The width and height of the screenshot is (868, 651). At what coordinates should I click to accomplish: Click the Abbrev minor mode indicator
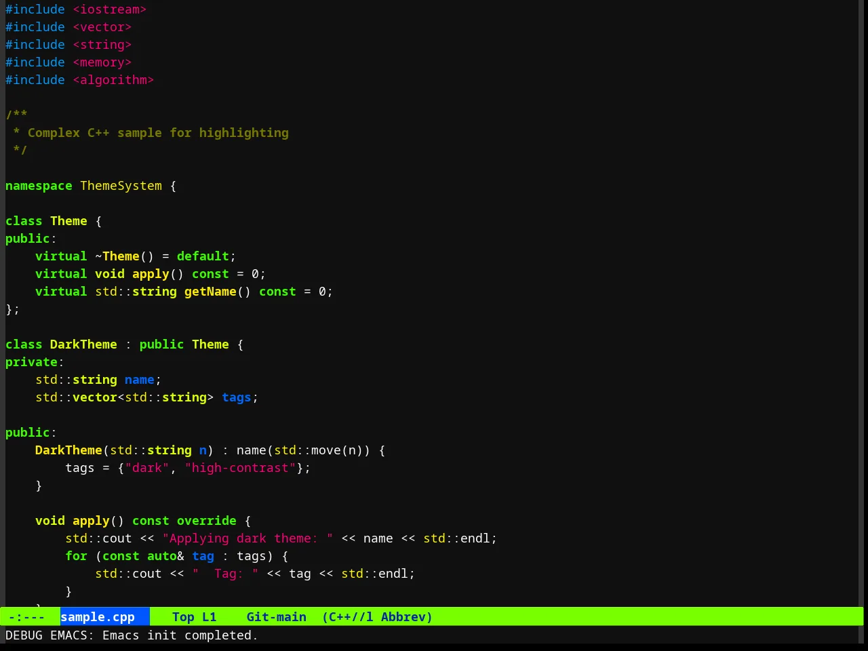pyautogui.click(x=407, y=617)
